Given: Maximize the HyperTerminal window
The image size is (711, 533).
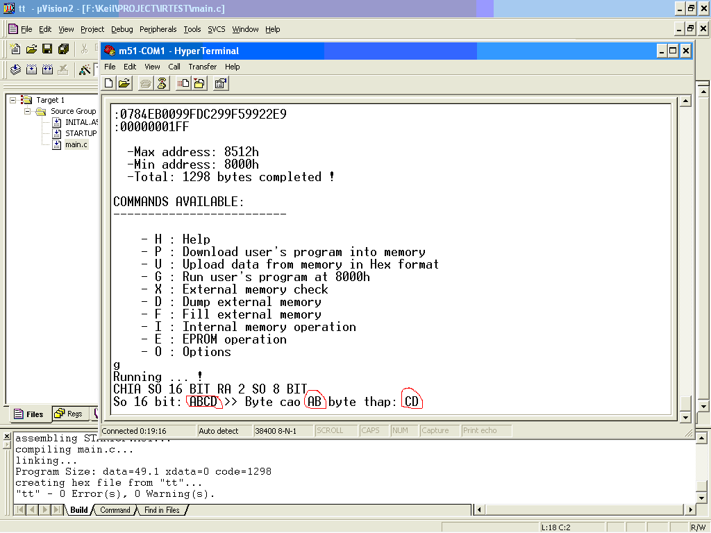Looking at the screenshot, I should click(673, 51).
